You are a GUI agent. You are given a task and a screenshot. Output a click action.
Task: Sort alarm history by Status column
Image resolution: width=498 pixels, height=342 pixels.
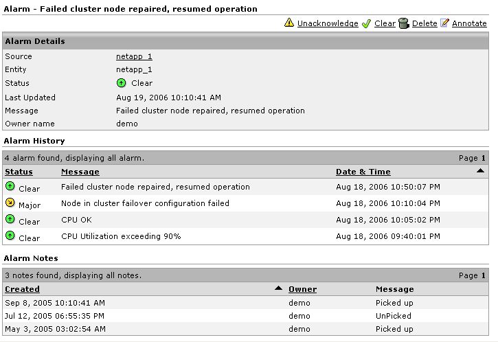pos(19,172)
